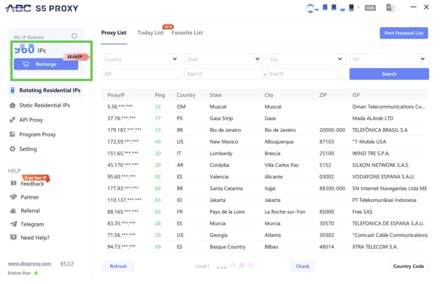
Task: Open the CDK redeem icon
Action: (x=370, y=8)
